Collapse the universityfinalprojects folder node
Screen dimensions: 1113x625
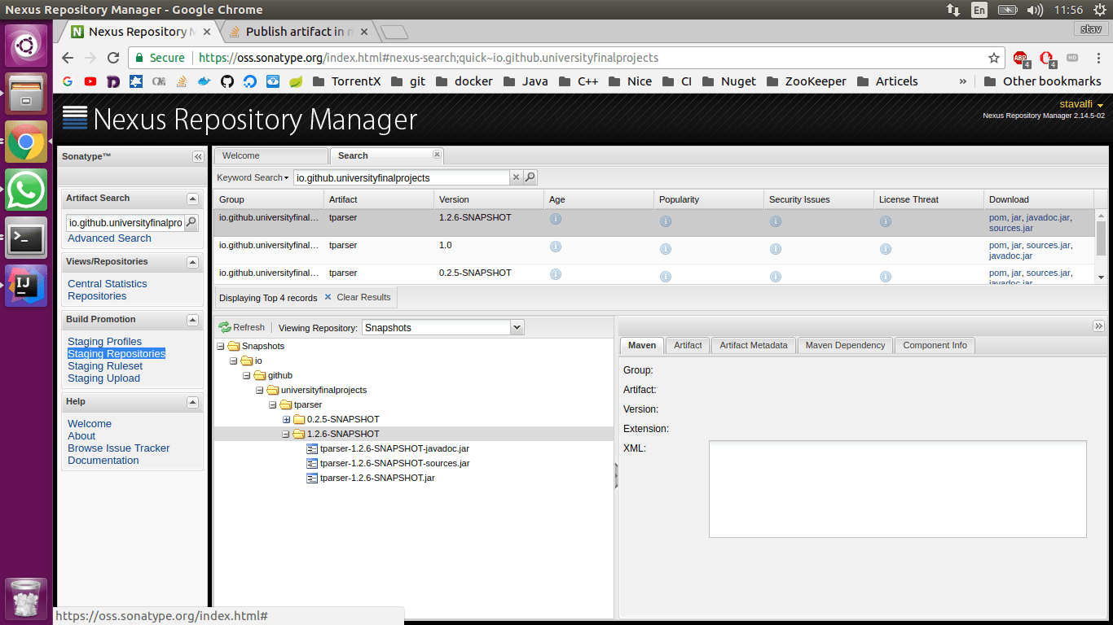[260, 391]
